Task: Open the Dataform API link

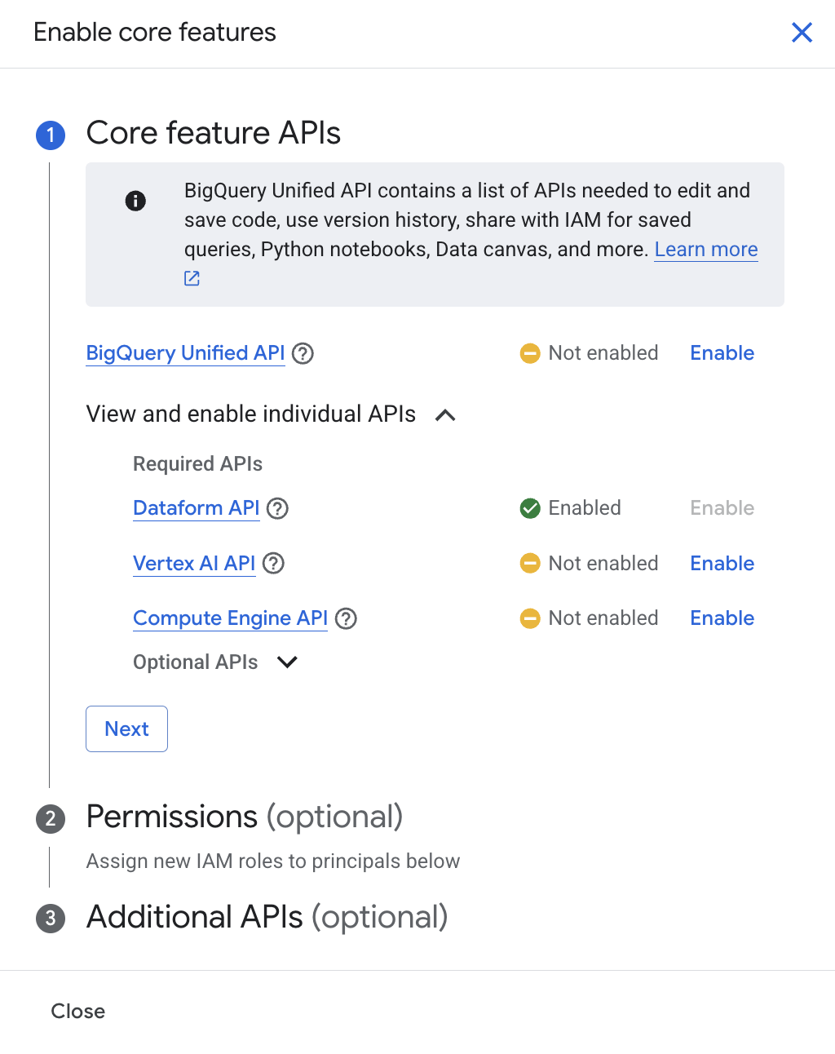Action: pos(196,508)
